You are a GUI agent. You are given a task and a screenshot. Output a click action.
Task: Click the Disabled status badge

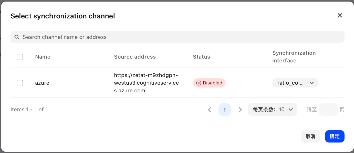coord(209,83)
